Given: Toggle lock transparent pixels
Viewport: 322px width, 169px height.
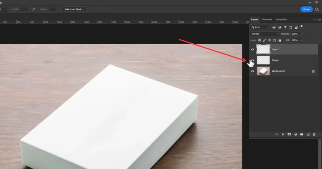Looking at the screenshot, I should point(259,40).
